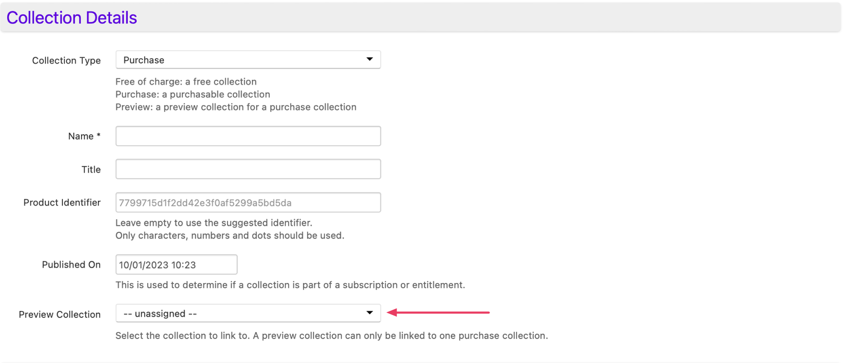Viewport: 843px width, 363px height.
Task: Click the Preview Collection dropdown arrow
Action: [370, 313]
